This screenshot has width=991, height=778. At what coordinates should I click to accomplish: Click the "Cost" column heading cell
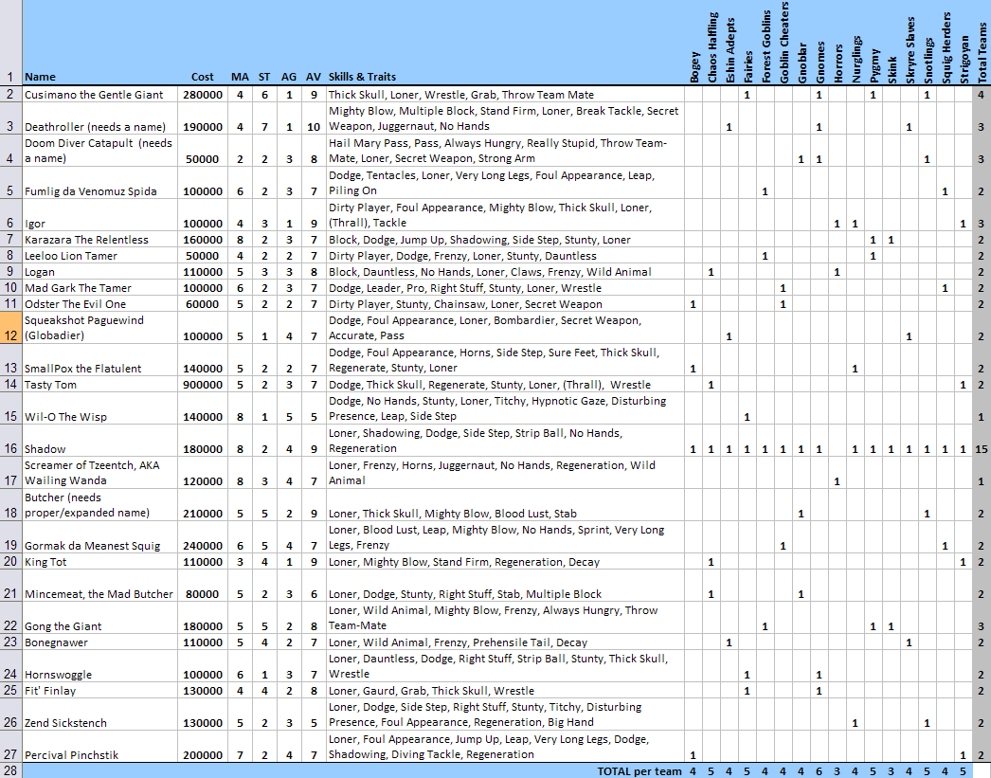tap(202, 43)
